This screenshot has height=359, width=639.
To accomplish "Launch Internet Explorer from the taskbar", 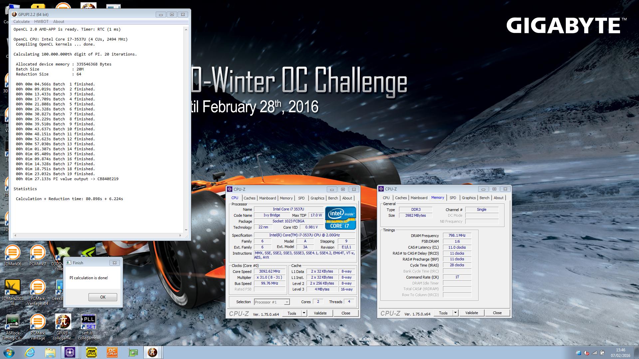I will [x=30, y=352].
